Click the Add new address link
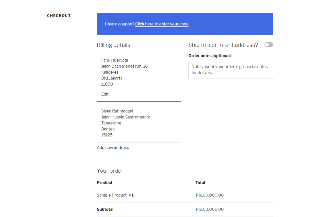320x217 pixels. (113, 148)
